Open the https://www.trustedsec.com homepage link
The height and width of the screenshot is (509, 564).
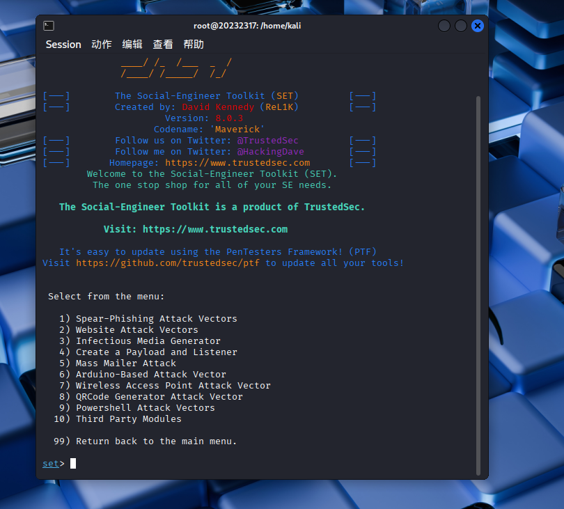(237, 163)
